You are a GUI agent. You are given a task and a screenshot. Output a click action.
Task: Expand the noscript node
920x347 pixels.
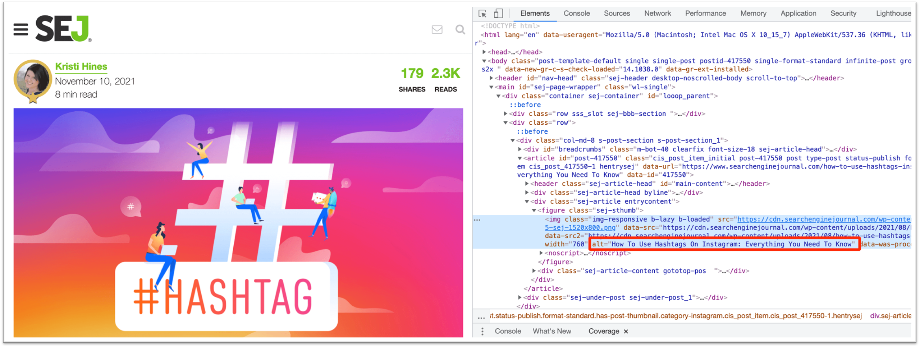541,253
